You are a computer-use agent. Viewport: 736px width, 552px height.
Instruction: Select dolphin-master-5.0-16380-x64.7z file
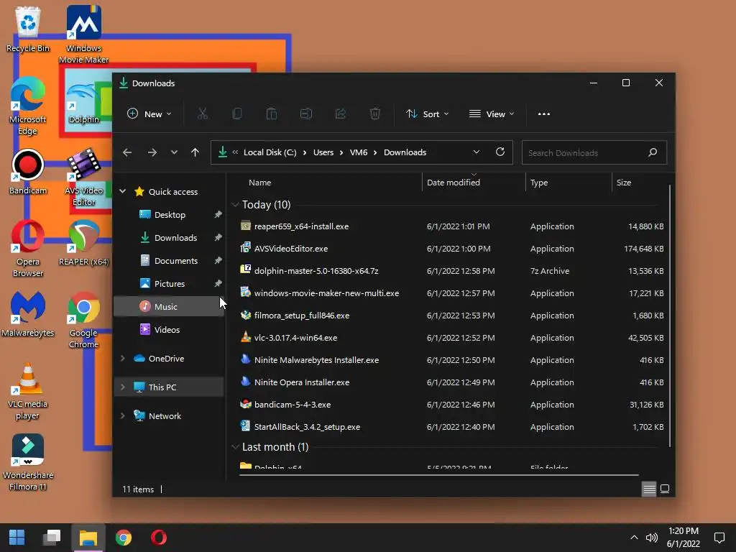point(451,271)
